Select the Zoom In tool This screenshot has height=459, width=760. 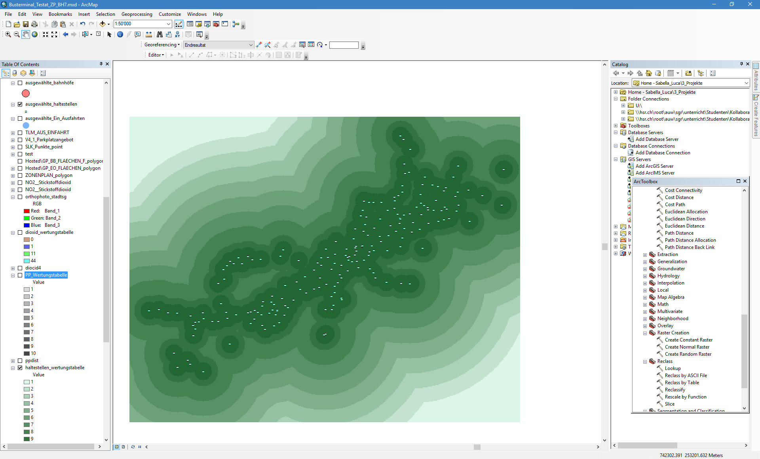click(x=8, y=34)
